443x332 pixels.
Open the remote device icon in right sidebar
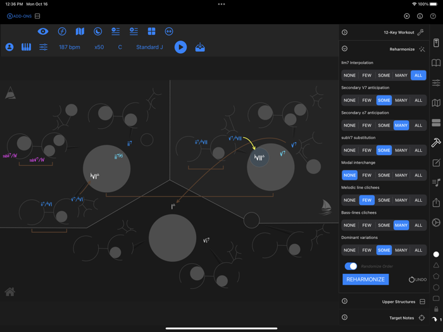point(436,43)
